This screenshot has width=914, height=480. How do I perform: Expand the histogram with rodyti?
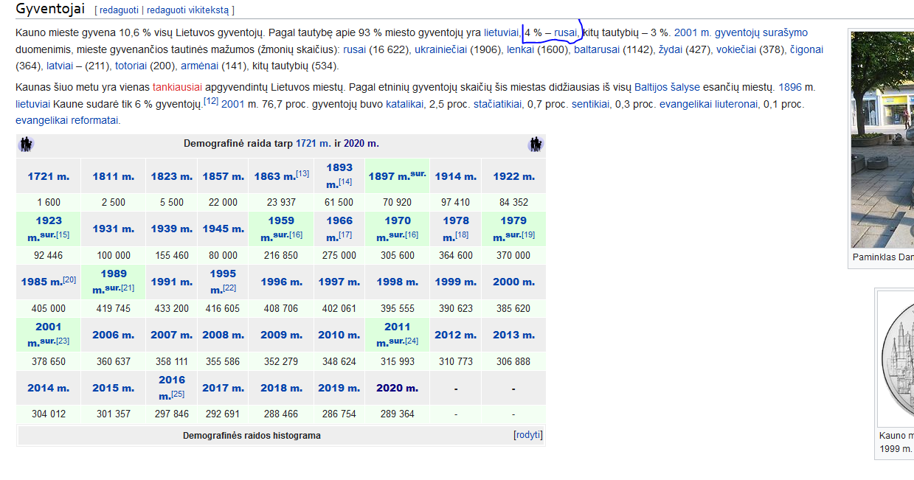click(x=528, y=435)
